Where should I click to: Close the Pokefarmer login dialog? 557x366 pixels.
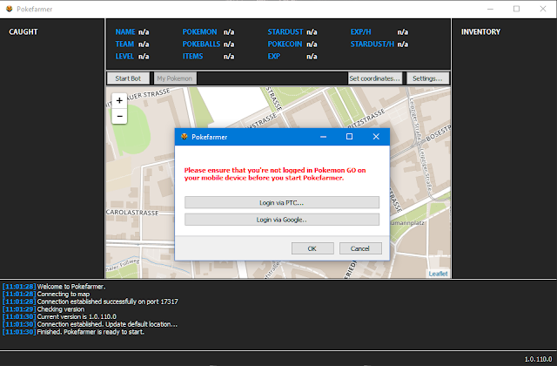tap(376, 137)
